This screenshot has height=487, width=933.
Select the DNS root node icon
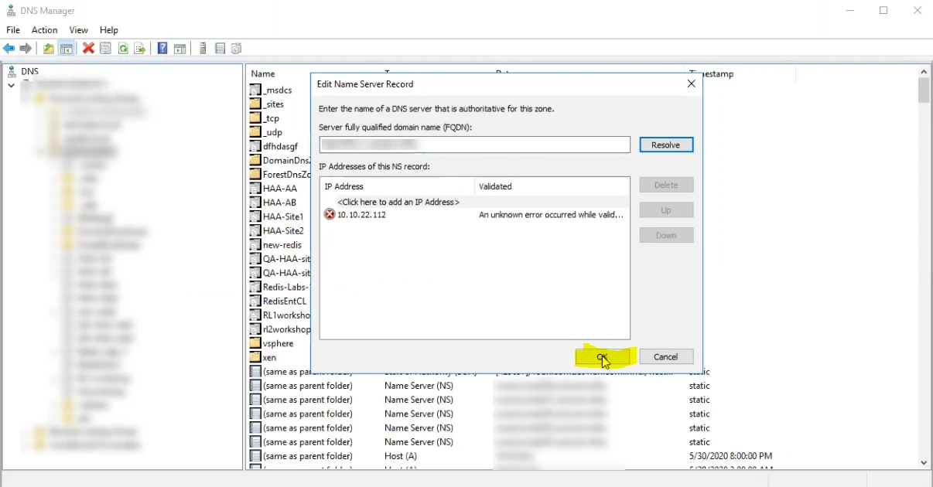click(x=12, y=71)
